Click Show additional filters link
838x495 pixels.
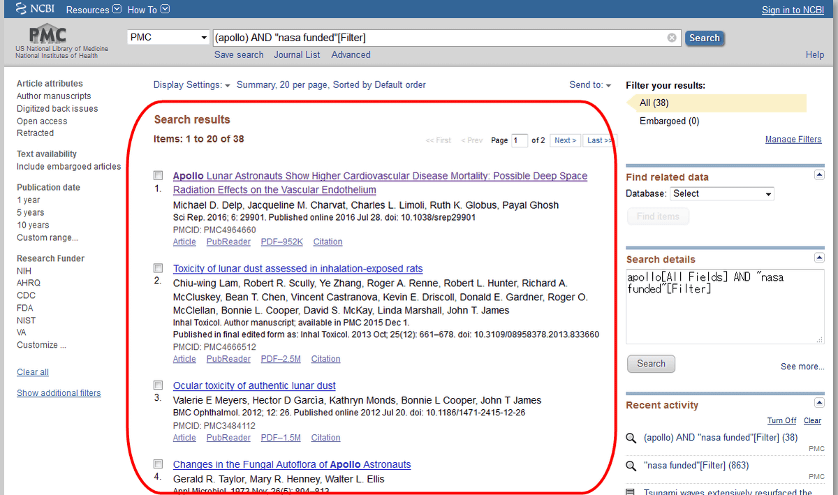(x=59, y=393)
